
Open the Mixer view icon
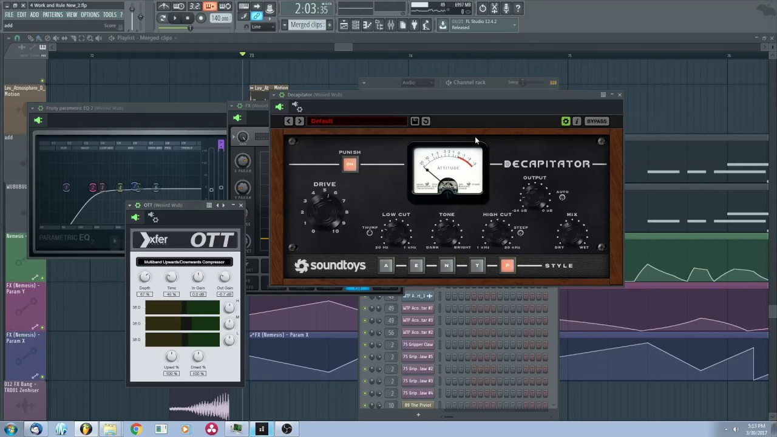tap(391, 25)
